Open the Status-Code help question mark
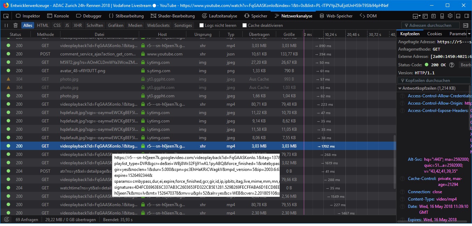Image resolution: width=472 pixels, height=226 pixels. click(452, 65)
